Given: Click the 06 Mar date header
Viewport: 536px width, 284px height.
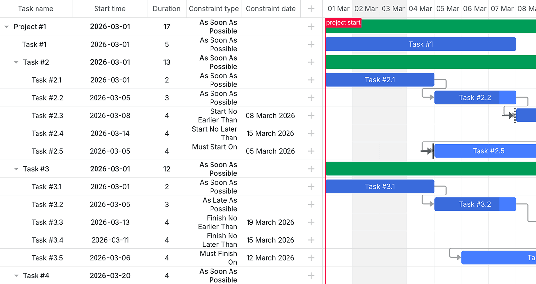Looking at the screenshot, I should [x=475, y=9].
